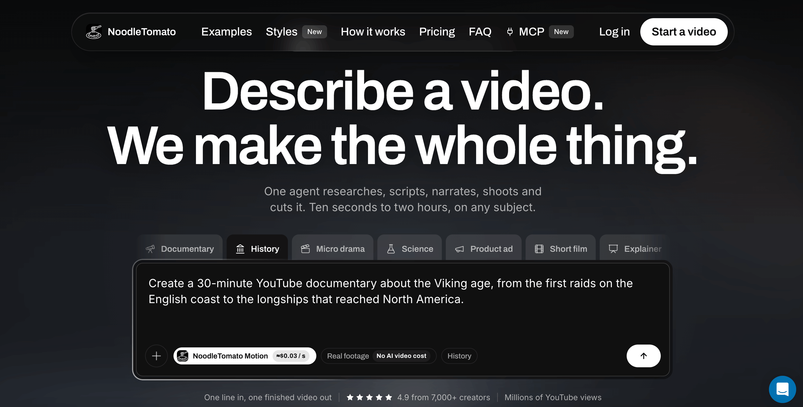The image size is (803, 407).
Task: Click the noodle icon in model selector
Action: [x=182, y=356]
